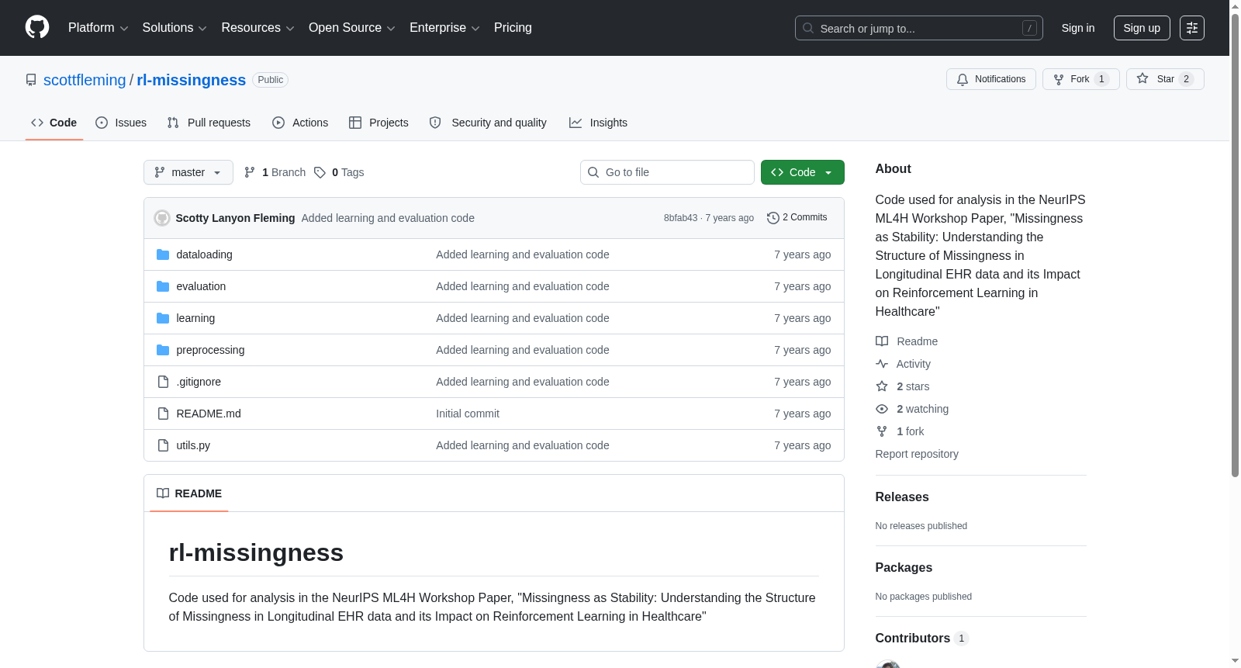Open the scottfleming profile link
Viewport: 1241px width, 668px height.
[85, 80]
